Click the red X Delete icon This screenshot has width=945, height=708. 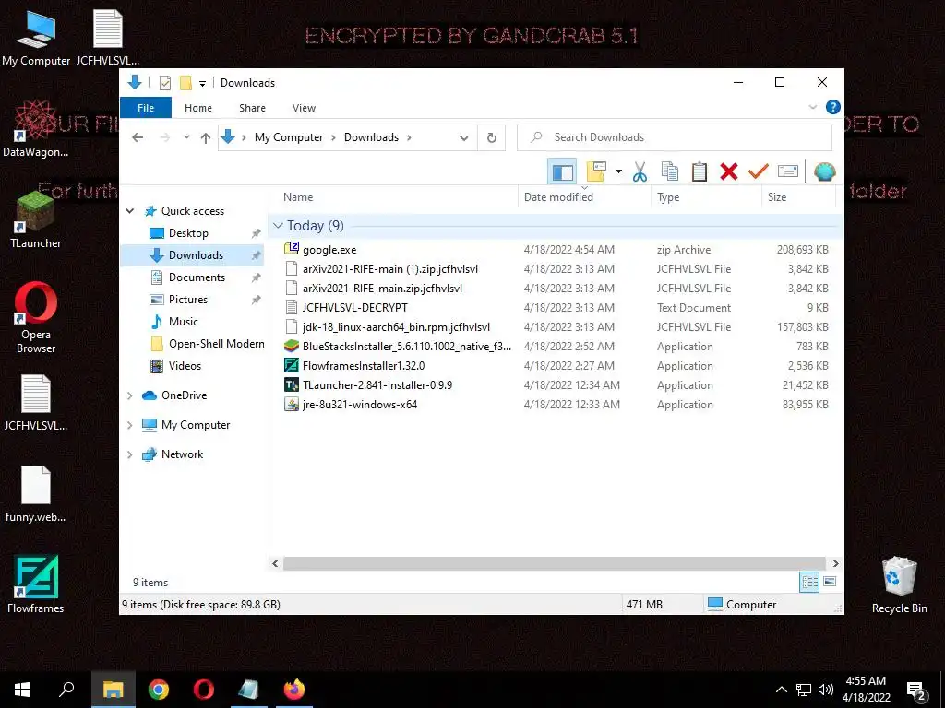[729, 172]
